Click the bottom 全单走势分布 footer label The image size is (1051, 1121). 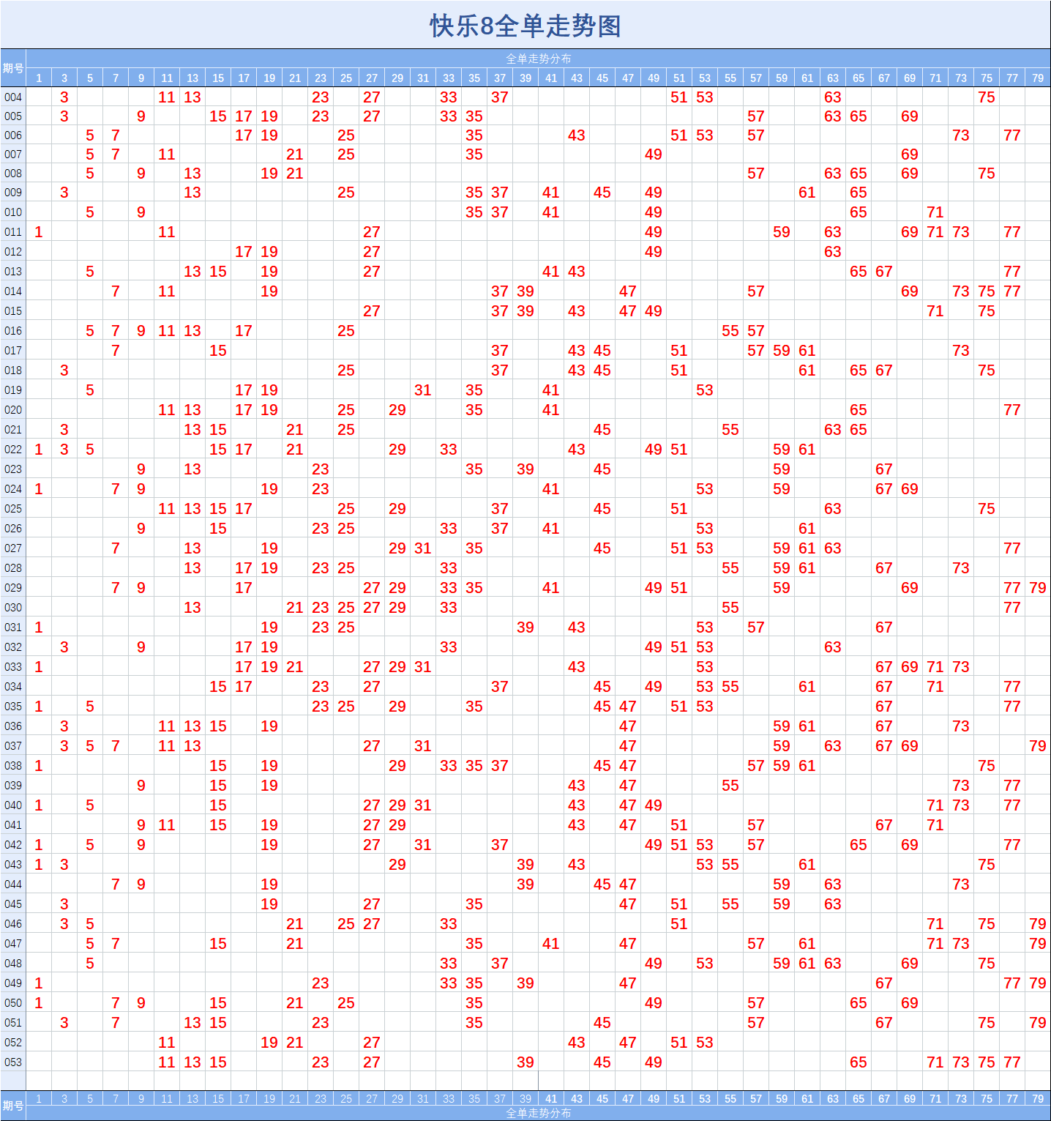pyautogui.click(x=539, y=1113)
